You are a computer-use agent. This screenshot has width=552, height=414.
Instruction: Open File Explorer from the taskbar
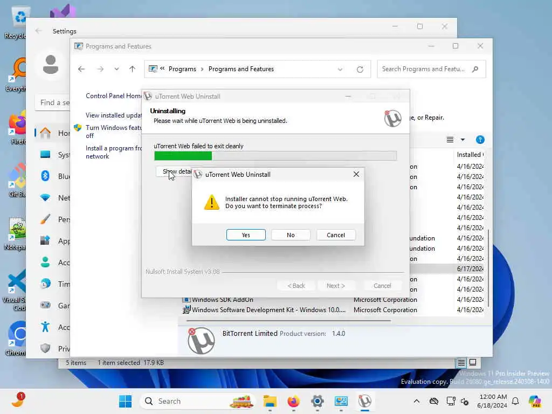point(270,401)
